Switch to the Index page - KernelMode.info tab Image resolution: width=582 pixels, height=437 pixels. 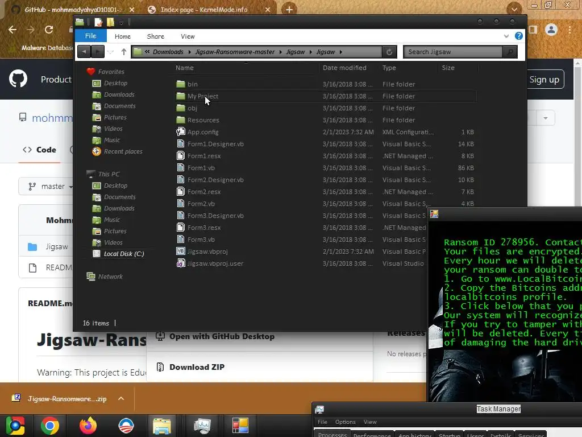[204, 10]
